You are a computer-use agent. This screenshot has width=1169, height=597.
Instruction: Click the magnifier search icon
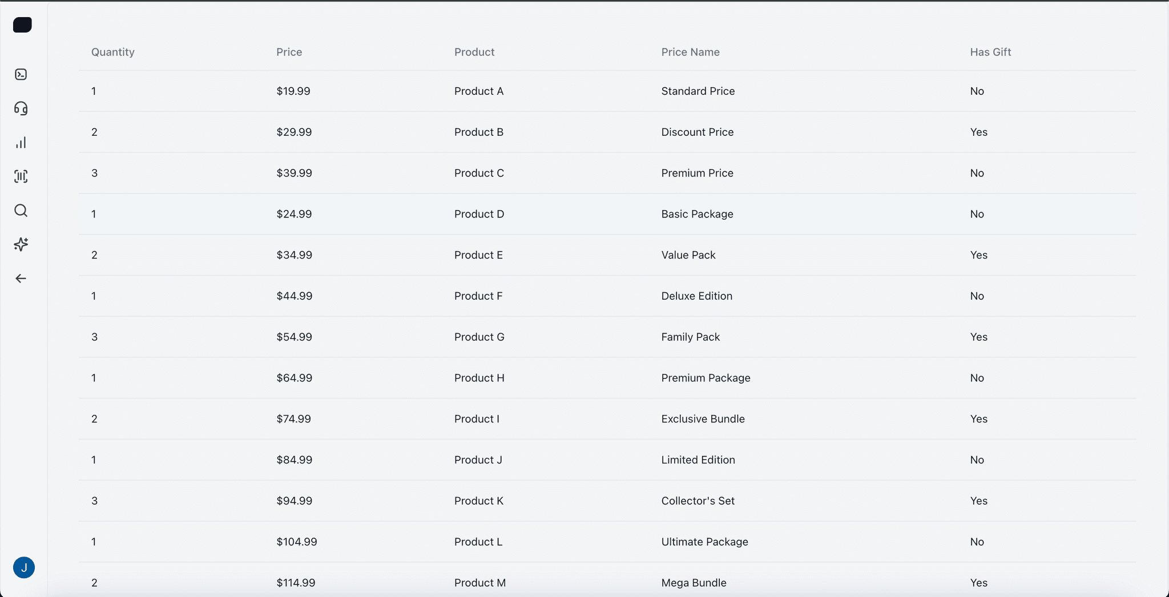[21, 211]
